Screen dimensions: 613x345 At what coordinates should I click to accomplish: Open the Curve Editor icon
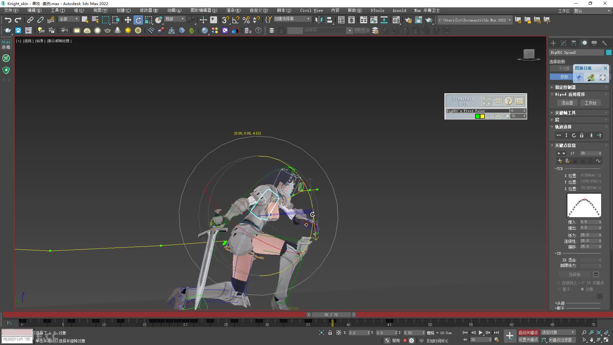(374, 20)
